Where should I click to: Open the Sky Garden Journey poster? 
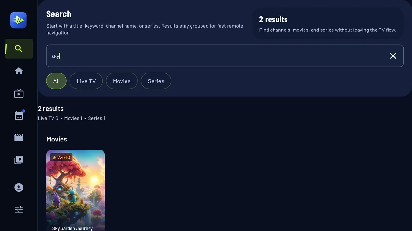coord(75,190)
